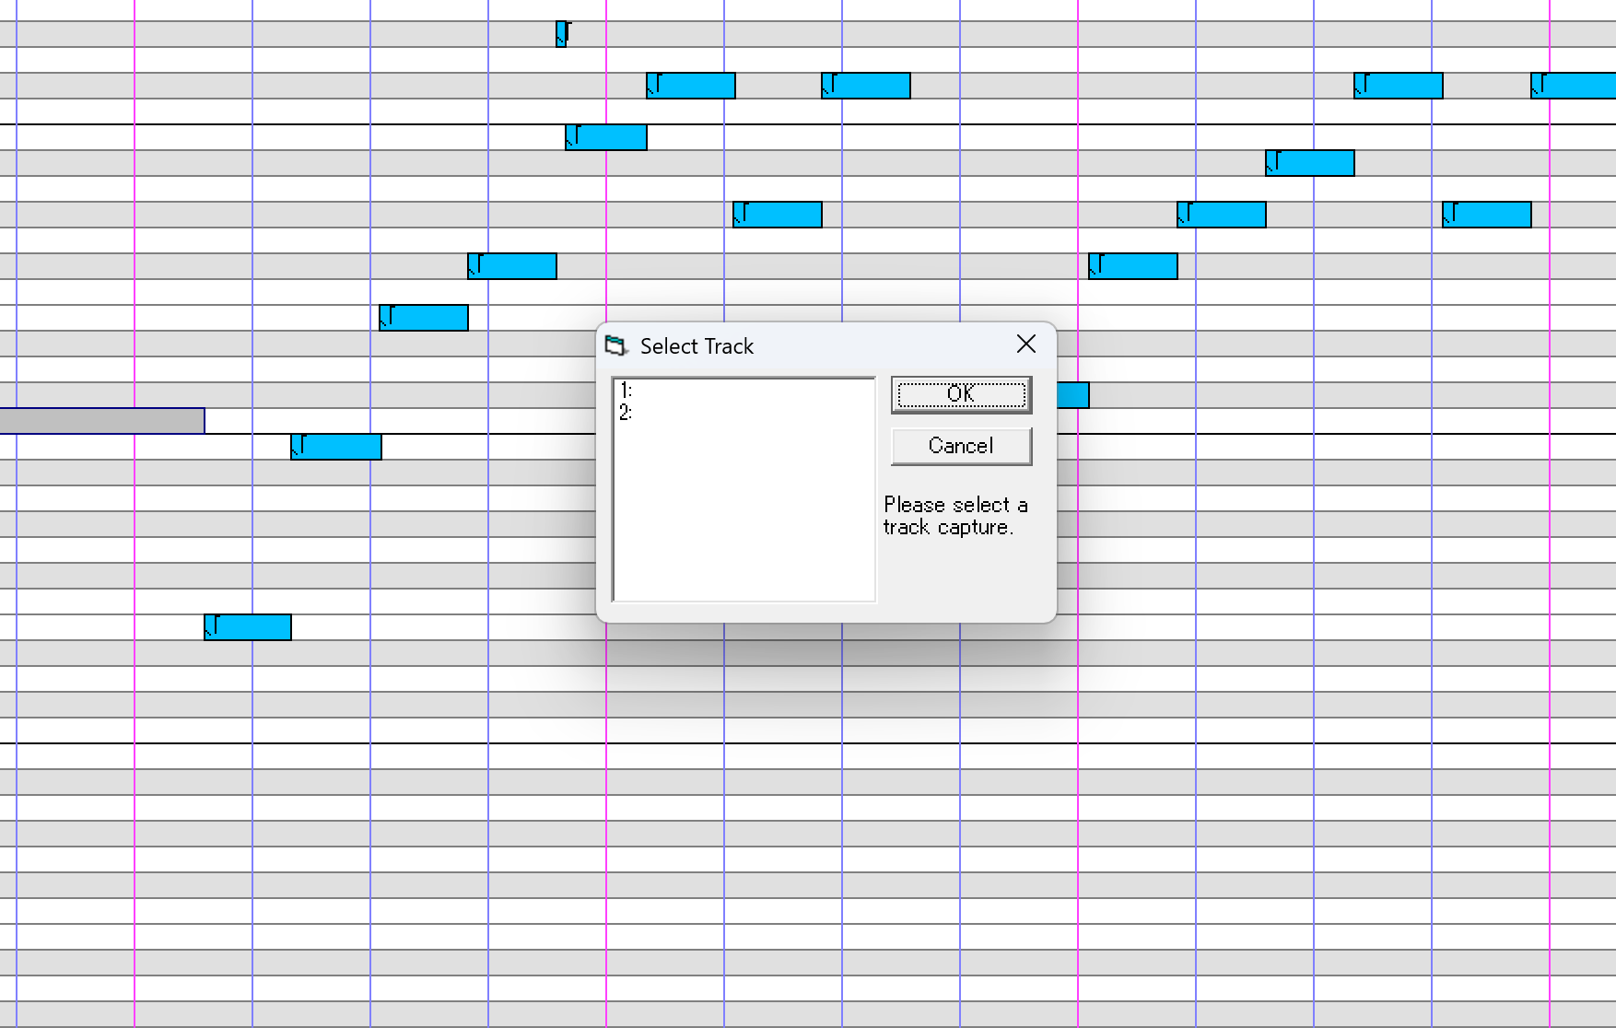Select leftmost note in the three-note row

778,215
